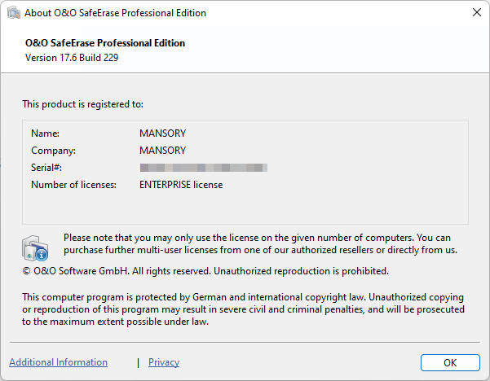Close the About dialog window
This screenshot has width=490, height=381.
coord(476,13)
